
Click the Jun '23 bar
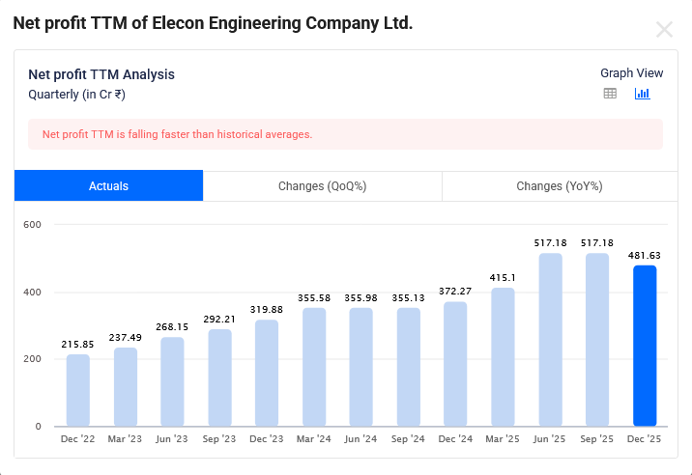coord(172,381)
